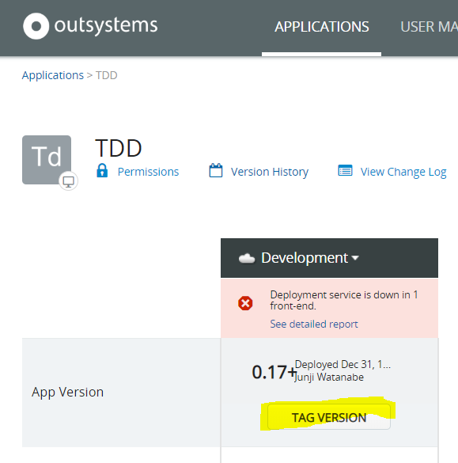Image resolution: width=458 pixels, height=463 pixels.
Task: Click the App Version row label
Action: coord(67,392)
